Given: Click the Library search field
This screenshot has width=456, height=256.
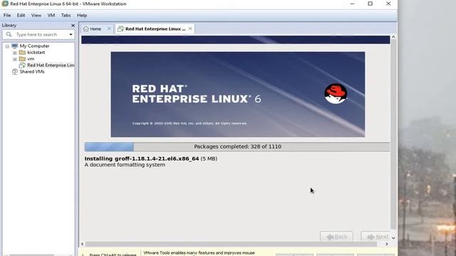Looking at the screenshot, I should coord(38,35).
